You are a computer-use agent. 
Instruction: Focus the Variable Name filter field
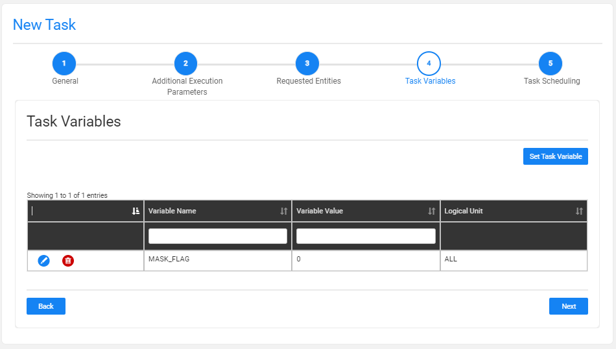[x=218, y=236]
